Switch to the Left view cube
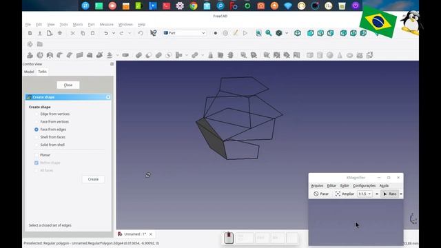Image resolution: width=441 pixels, height=248 pixels. (x=363, y=33)
